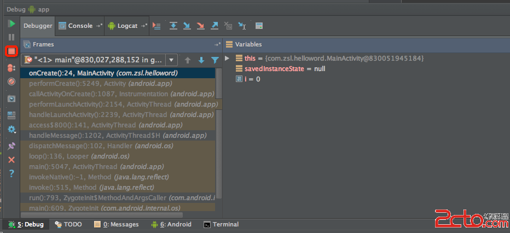The height and width of the screenshot is (233, 510).
Task: Select savedInstanceState = null variable
Action: coord(280,68)
